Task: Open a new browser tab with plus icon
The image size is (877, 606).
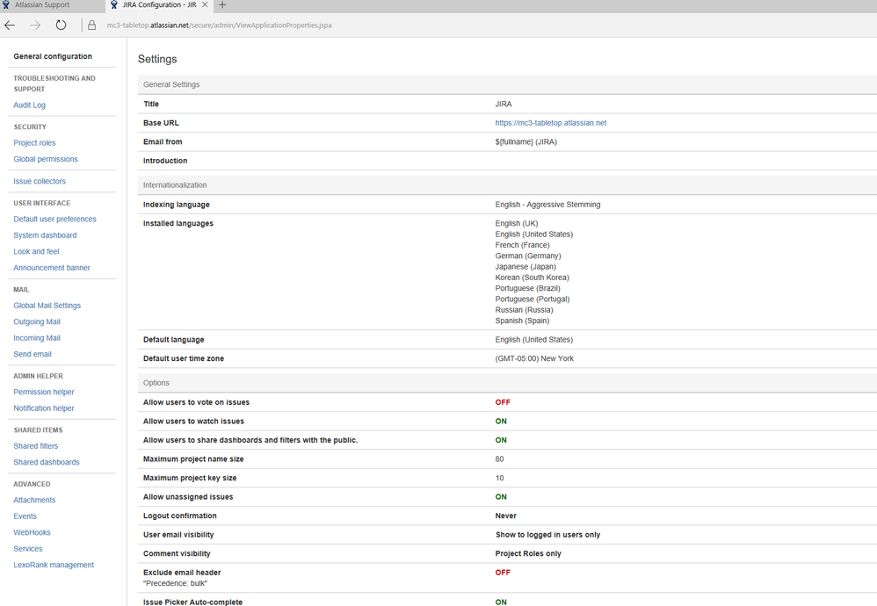Action: (x=222, y=5)
